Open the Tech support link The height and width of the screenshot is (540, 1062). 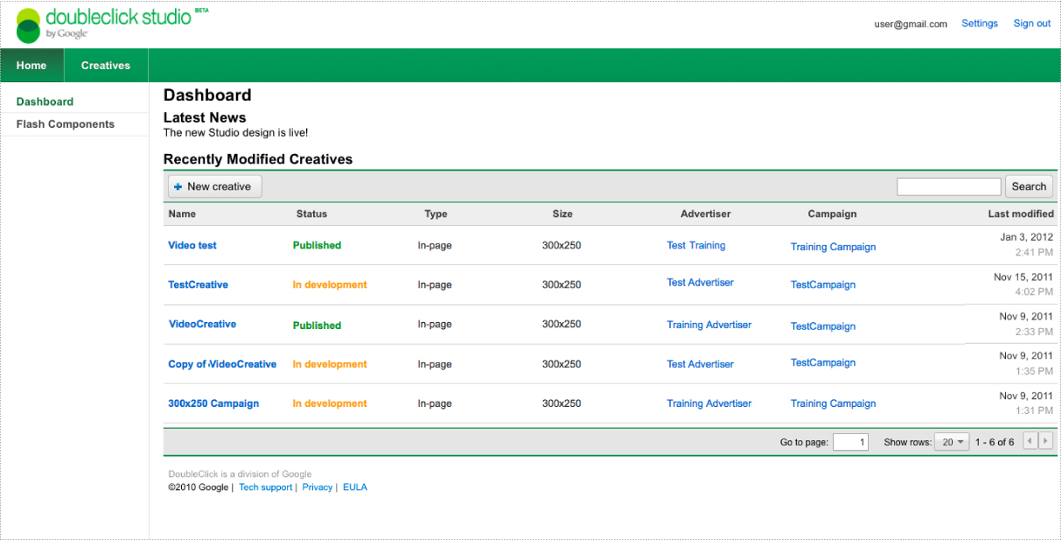(x=265, y=487)
